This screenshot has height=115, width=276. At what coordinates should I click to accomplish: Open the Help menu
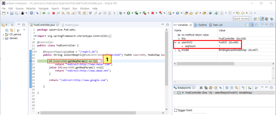[95, 9]
